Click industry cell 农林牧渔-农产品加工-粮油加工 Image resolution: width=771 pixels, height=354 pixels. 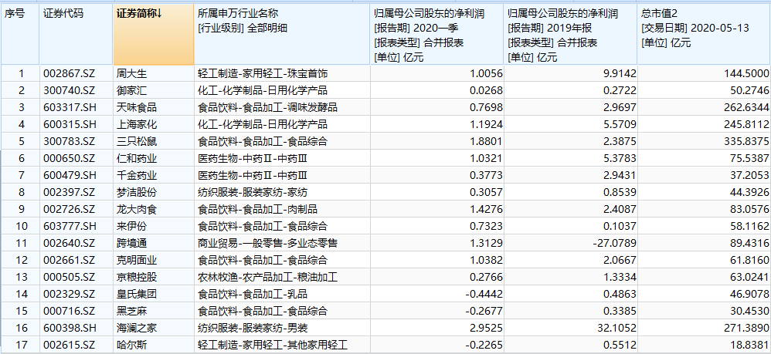(282, 277)
